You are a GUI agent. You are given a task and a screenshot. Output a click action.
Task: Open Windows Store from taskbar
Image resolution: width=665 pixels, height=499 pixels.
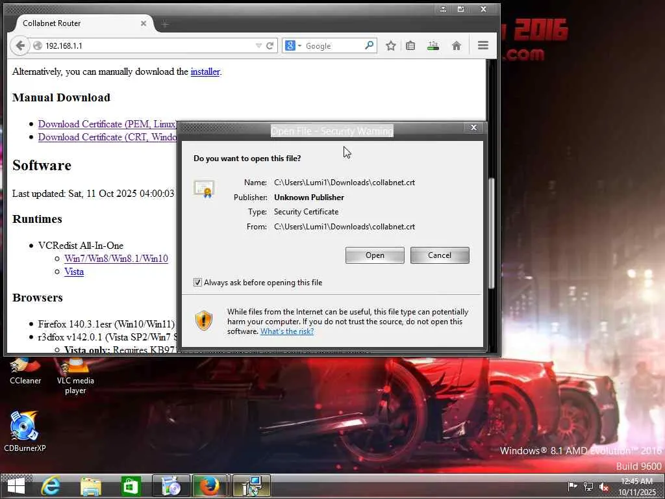point(131,486)
